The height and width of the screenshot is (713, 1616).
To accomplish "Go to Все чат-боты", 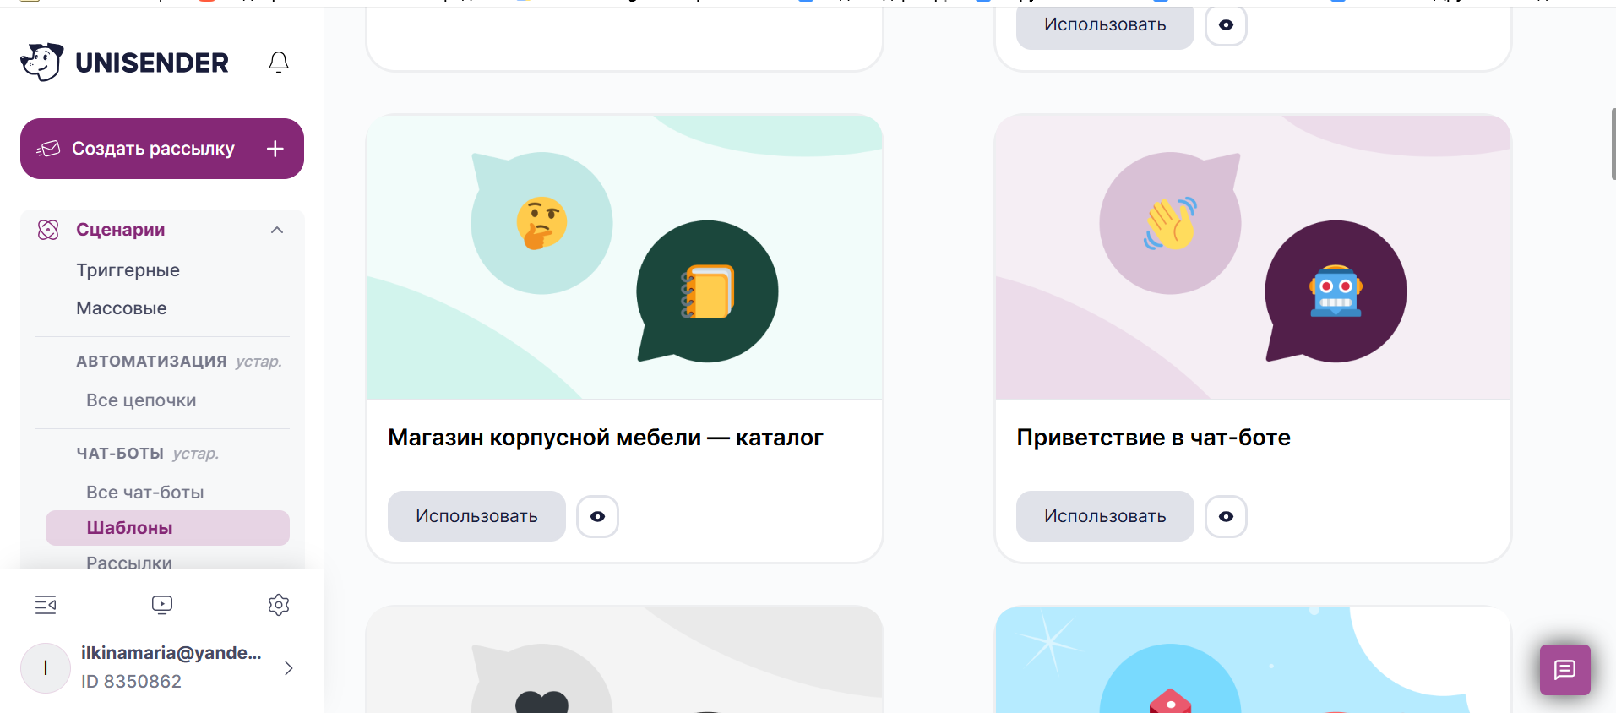I will point(145,493).
